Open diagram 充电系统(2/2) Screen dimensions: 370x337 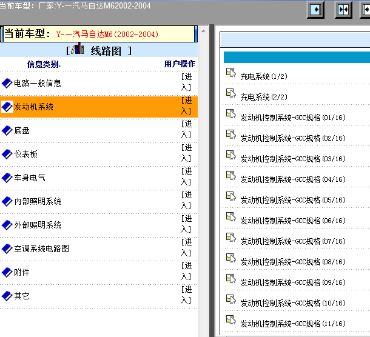pos(264,97)
